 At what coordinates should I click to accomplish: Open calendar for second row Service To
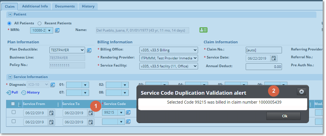click(91, 122)
